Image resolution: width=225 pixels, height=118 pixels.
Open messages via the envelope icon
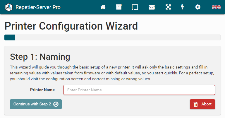tap(152, 7)
